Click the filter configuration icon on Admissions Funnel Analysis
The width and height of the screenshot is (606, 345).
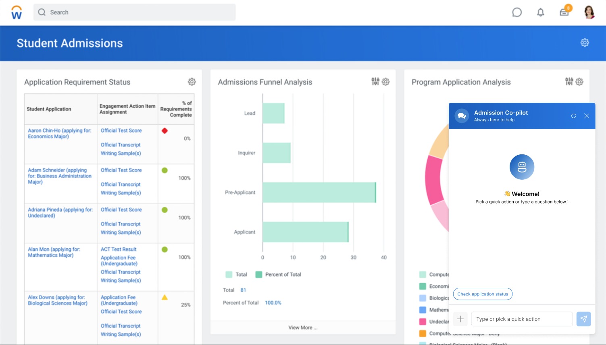(375, 81)
